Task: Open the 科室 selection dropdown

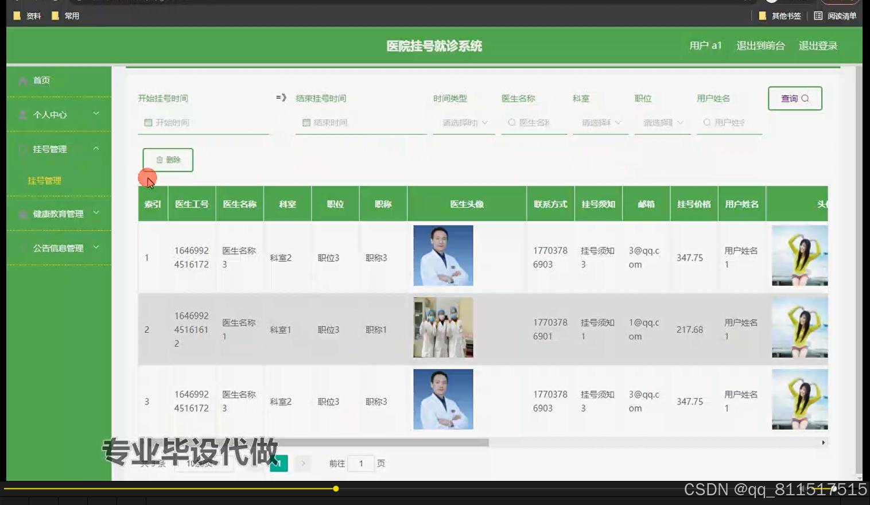Action: tap(600, 122)
